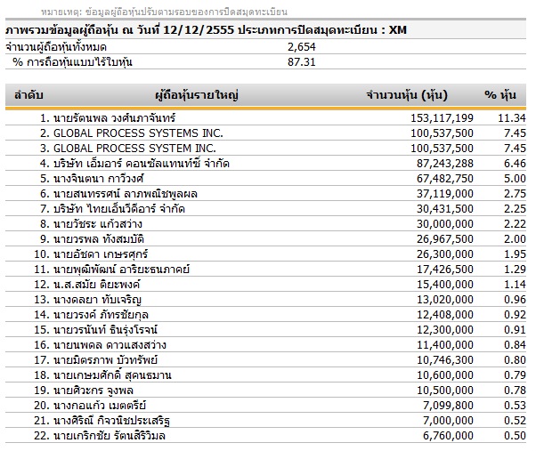This screenshot has width=536, height=451.
Task: Select shareholder นายวรพล ทังสมบัติ
Action: [x=99, y=239]
